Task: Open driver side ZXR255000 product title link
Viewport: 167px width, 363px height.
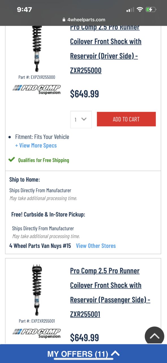Action: click(106, 49)
